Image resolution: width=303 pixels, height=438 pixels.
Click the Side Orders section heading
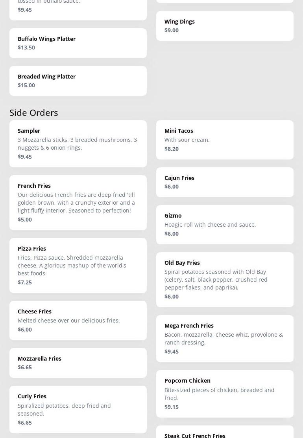34,113
